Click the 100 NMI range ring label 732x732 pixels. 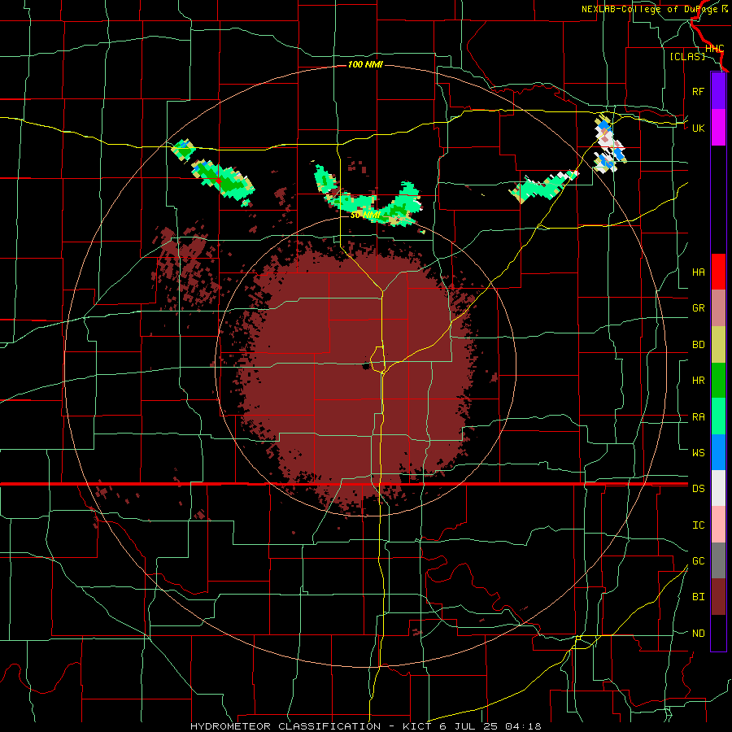tap(365, 64)
